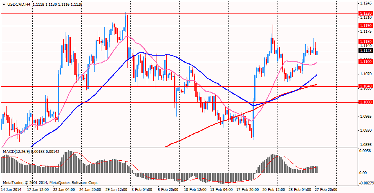
Task: Select the 1.1040 red price level tag
Action: (x=365, y=86)
